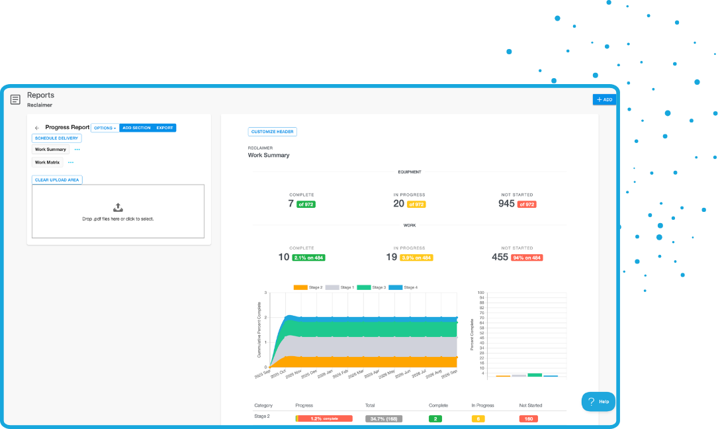This screenshot has width=718, height=429.
Task: Click the Category column header
Action: point(263,405)
